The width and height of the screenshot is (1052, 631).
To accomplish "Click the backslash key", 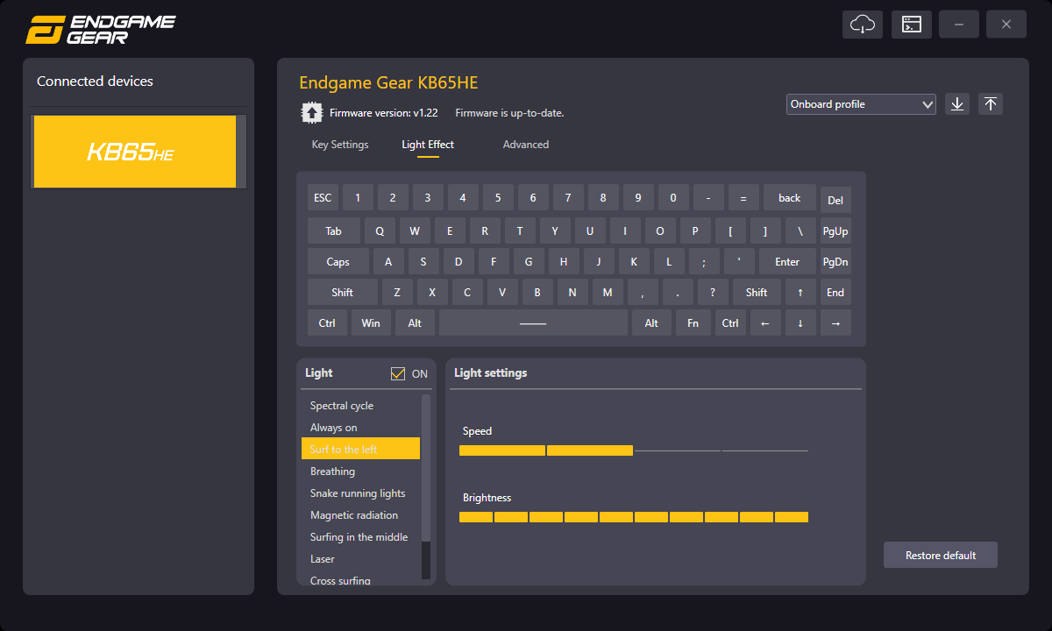I will coord(800,231).
